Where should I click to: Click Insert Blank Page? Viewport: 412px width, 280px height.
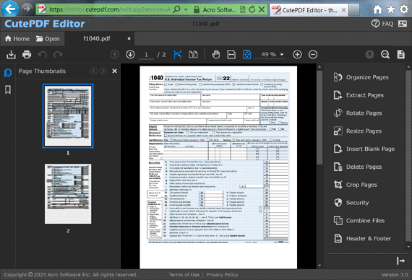[364, 149]
